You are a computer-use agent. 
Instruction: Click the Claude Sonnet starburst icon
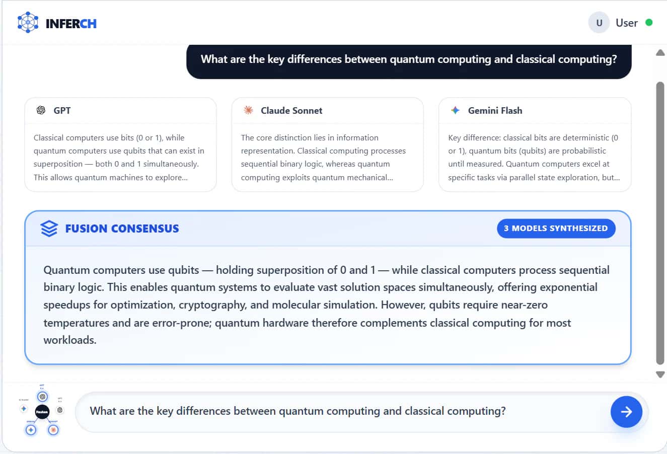click(x=248, y=110)
